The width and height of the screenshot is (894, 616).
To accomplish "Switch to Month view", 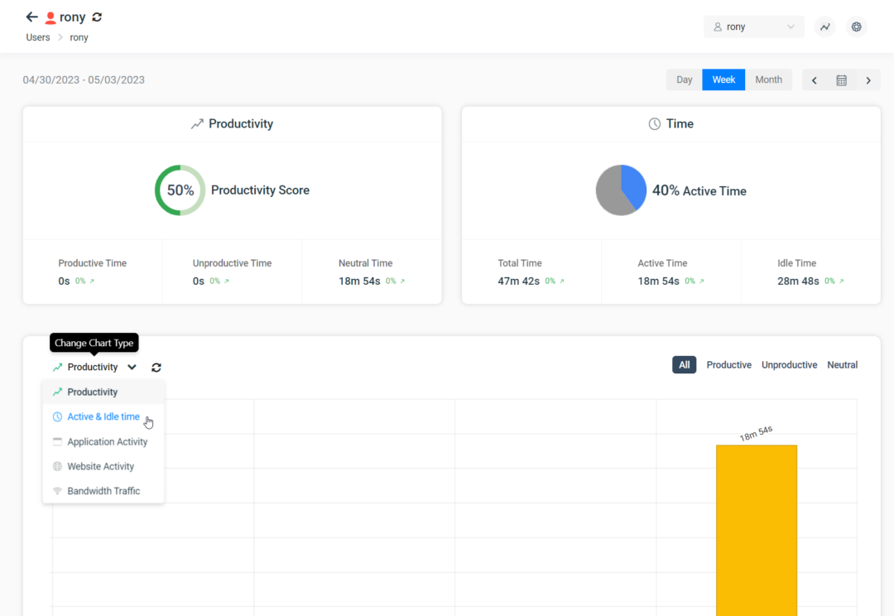I will coord(768,80).
